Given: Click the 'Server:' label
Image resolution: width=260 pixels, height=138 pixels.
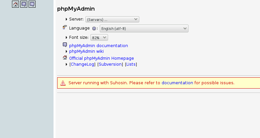Looking at the screenshot, I should pyautogui.click(x=76, y=19).
